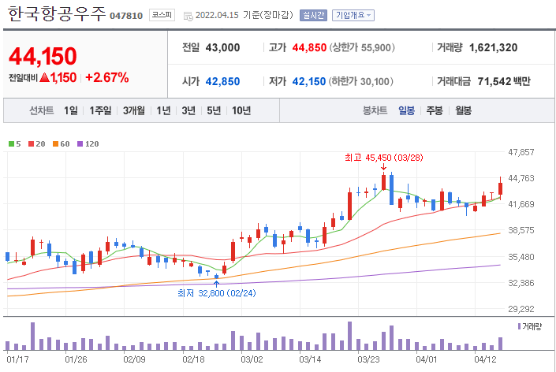This screenshot has width=556, height=372.
Task: Click the purple 120-day moving average swatch
Action: point(80,144)
